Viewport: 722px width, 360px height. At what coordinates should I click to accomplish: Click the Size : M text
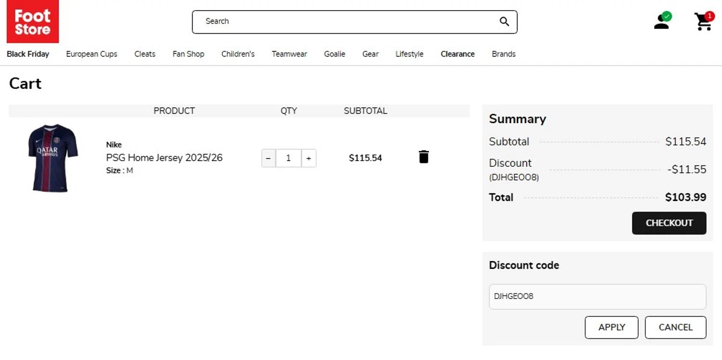(119, 171)
